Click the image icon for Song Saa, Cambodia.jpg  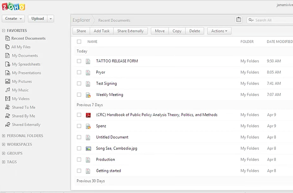[x=89, y=149]
